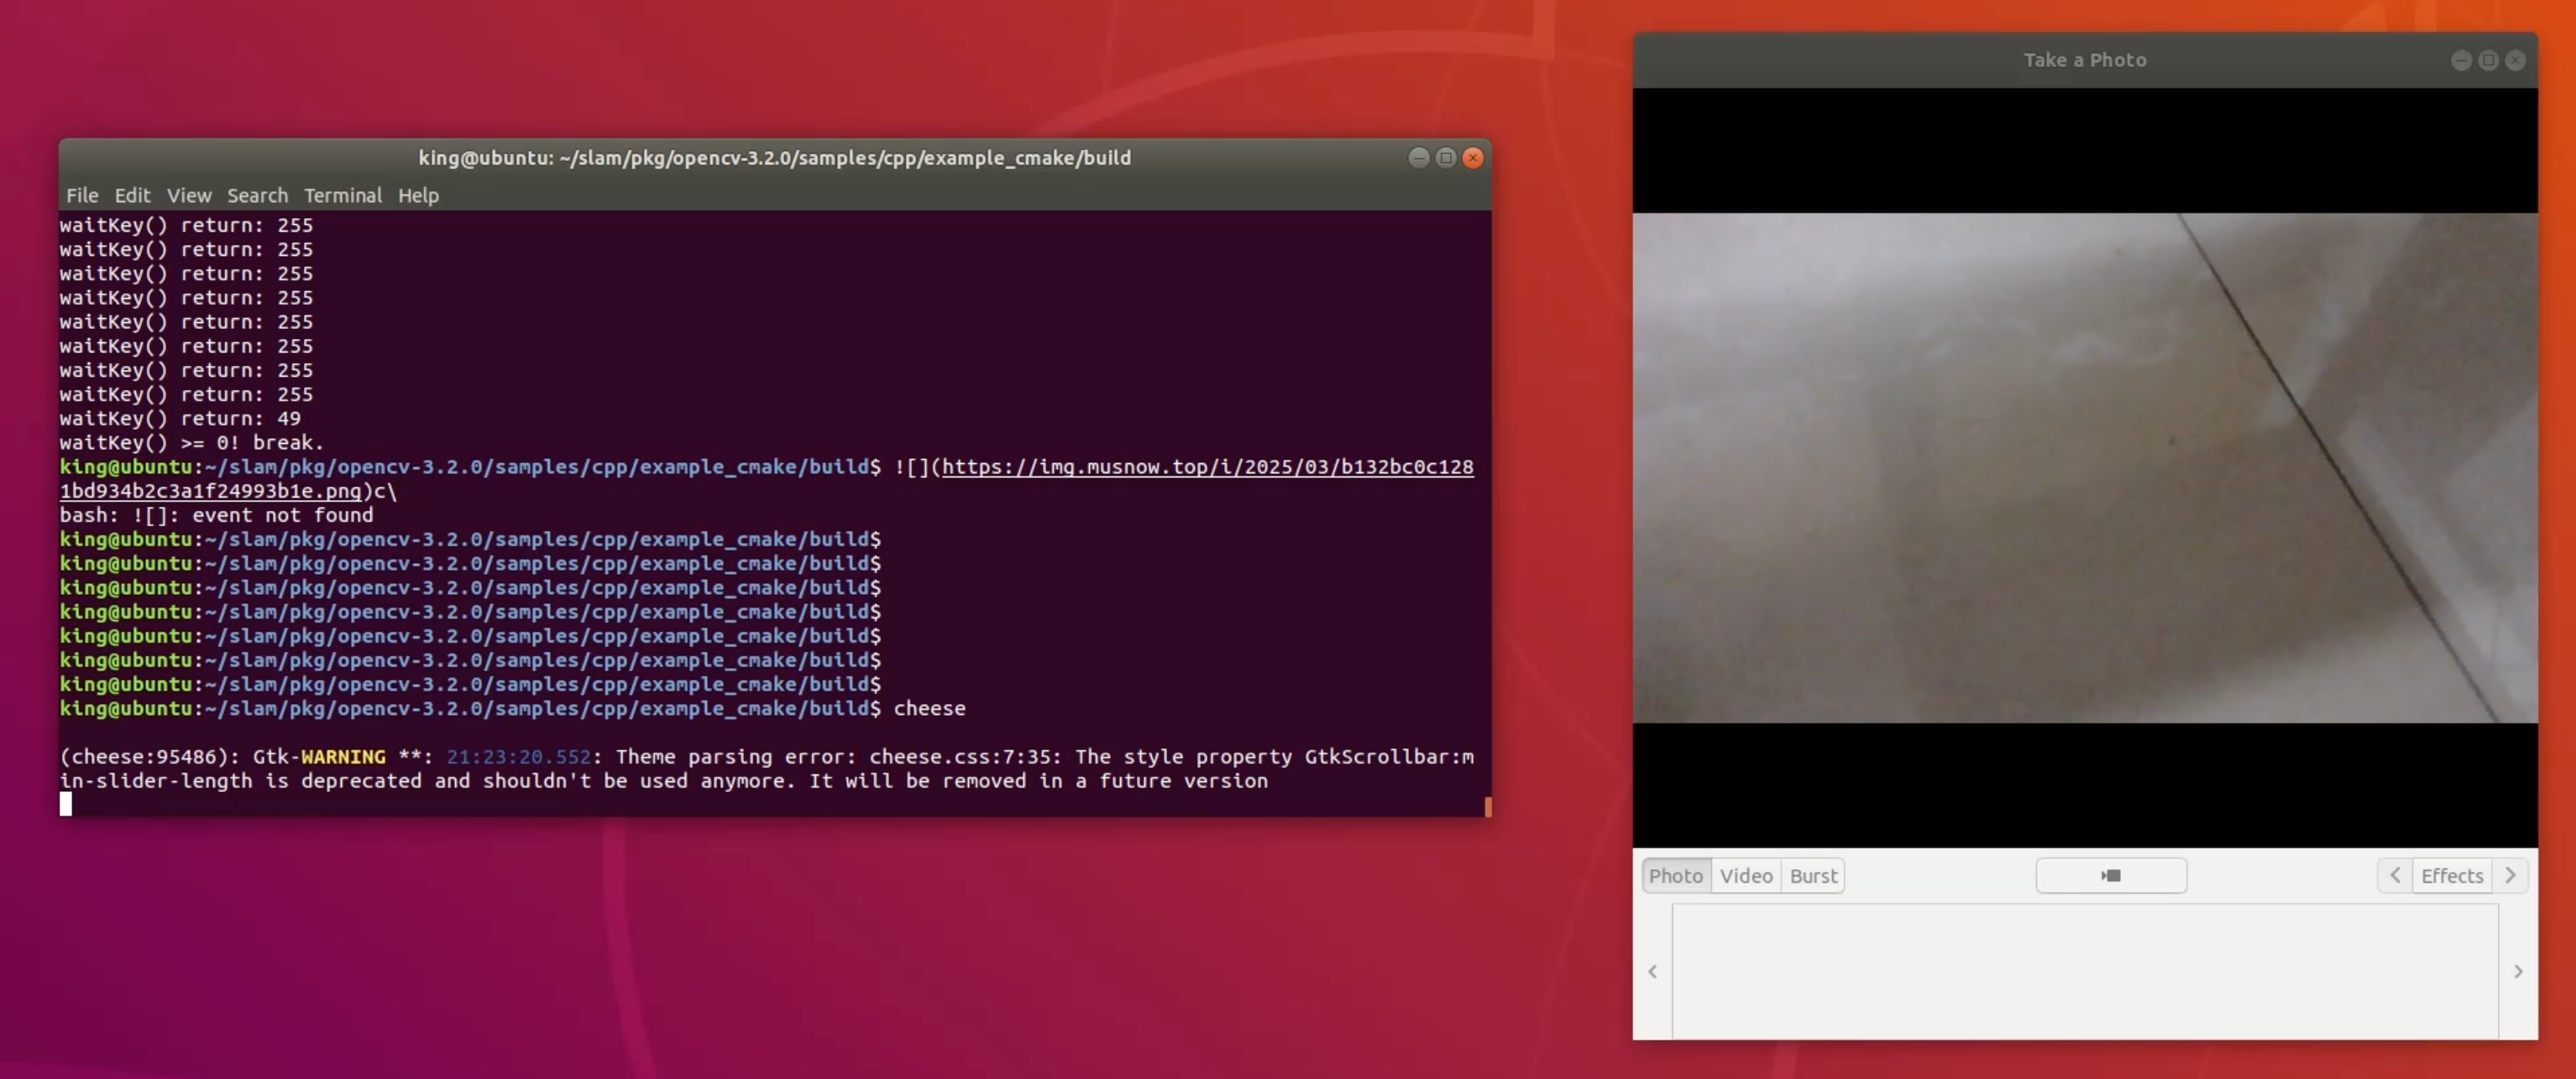The height and width of the screenshot is (1079, 2576).
Task: Go to the next effects page
Action: [2510, 875]
